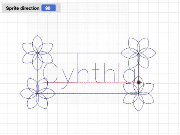Click the rectangle's bottom edge line

click(x=88, y=93)
